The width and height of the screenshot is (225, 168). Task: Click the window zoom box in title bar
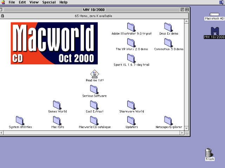click(x=182, y=9)
